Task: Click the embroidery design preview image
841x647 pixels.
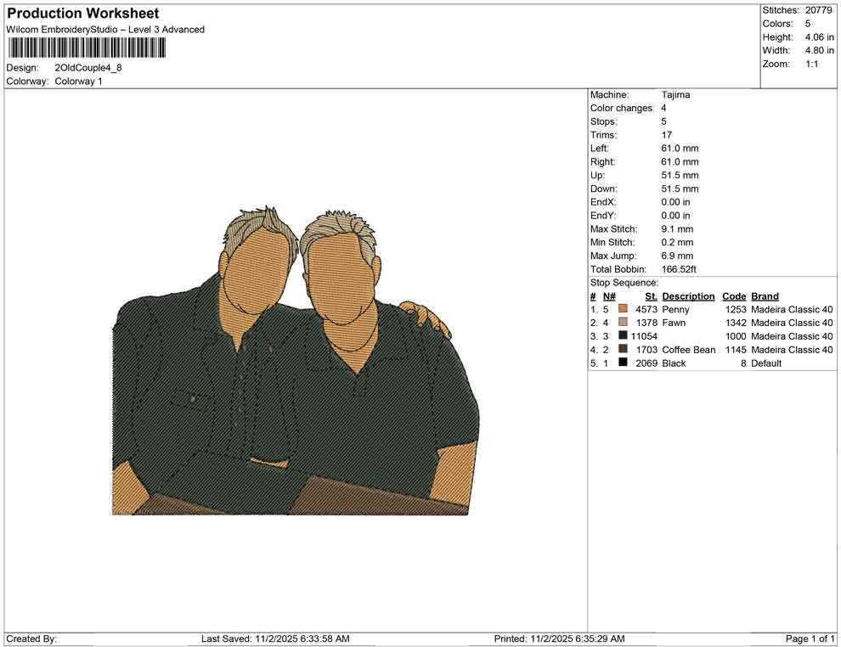Action: pos(296,360)
